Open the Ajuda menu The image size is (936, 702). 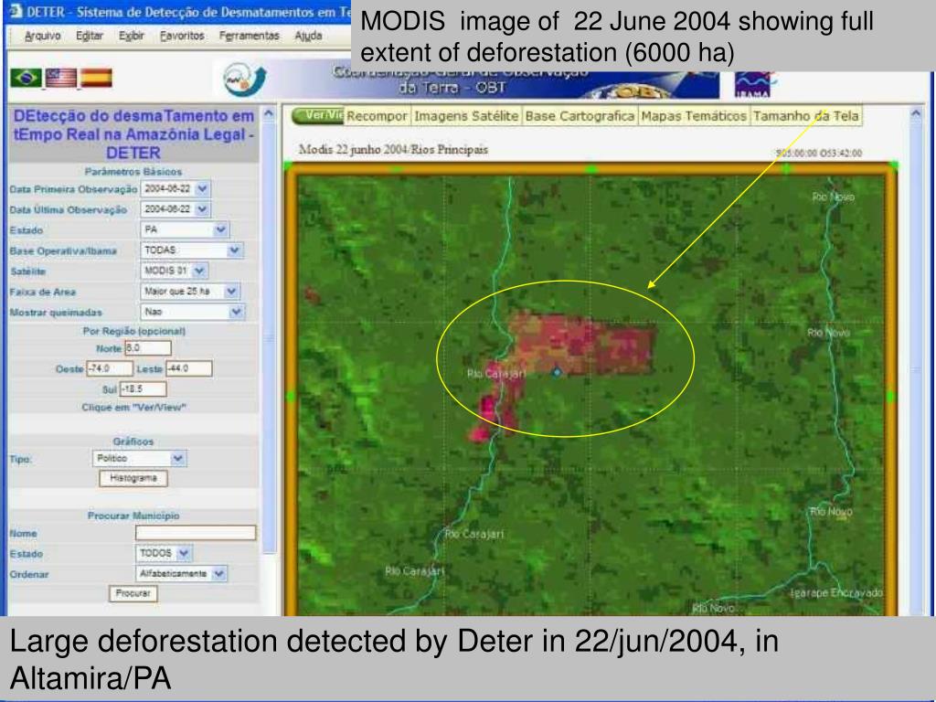tap(309, 36)
